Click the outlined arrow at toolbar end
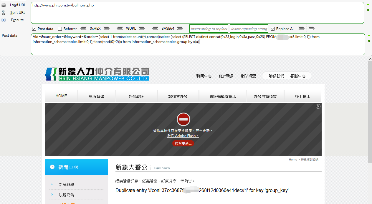The height and width of the screenshot is (204, 372). [x=311, y=29]
